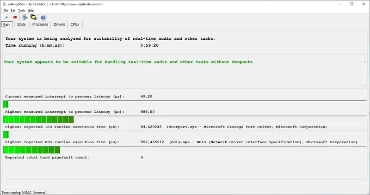Open the Help menu

point(31,11)
